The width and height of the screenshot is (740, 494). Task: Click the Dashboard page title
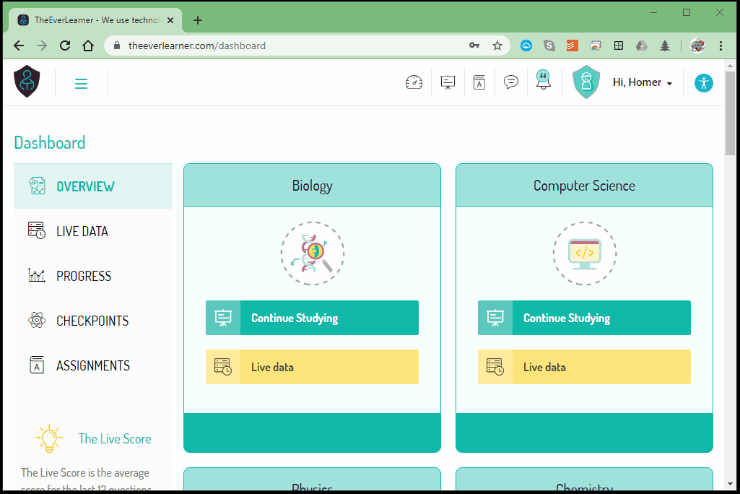[50, 142]
